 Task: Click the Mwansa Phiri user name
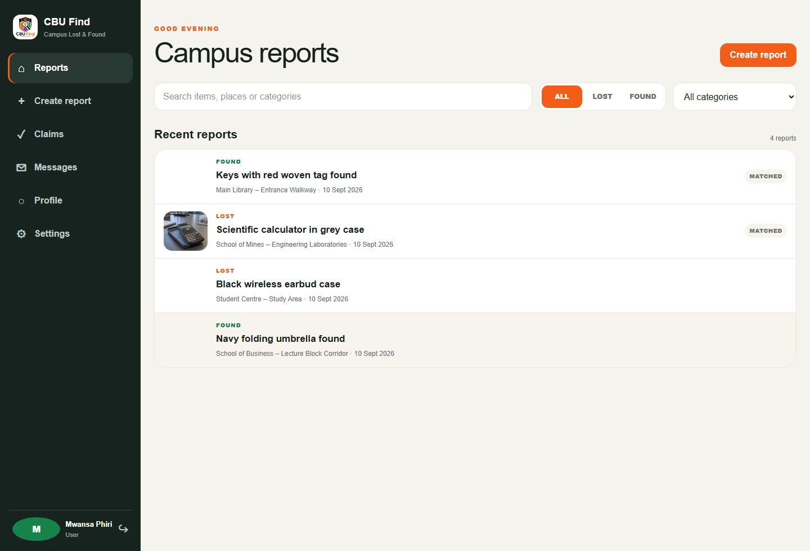89,525
